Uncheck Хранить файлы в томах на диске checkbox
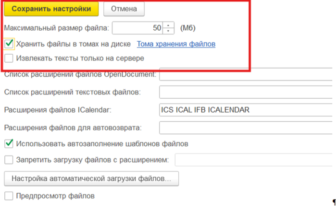The image size is (336, 210). (9, 44)
